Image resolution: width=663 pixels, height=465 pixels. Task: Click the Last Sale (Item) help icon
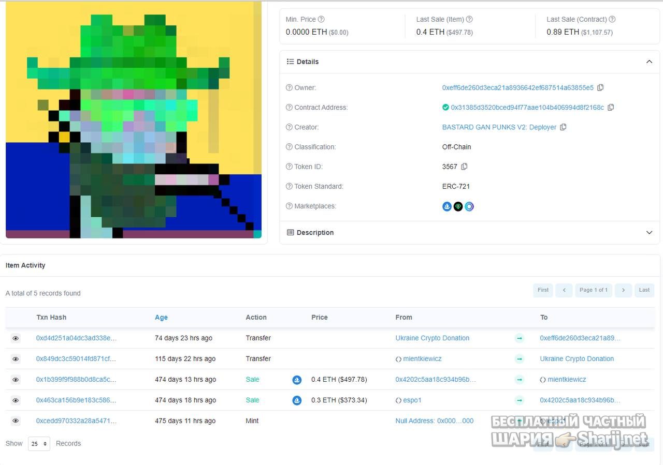[469, 19]
